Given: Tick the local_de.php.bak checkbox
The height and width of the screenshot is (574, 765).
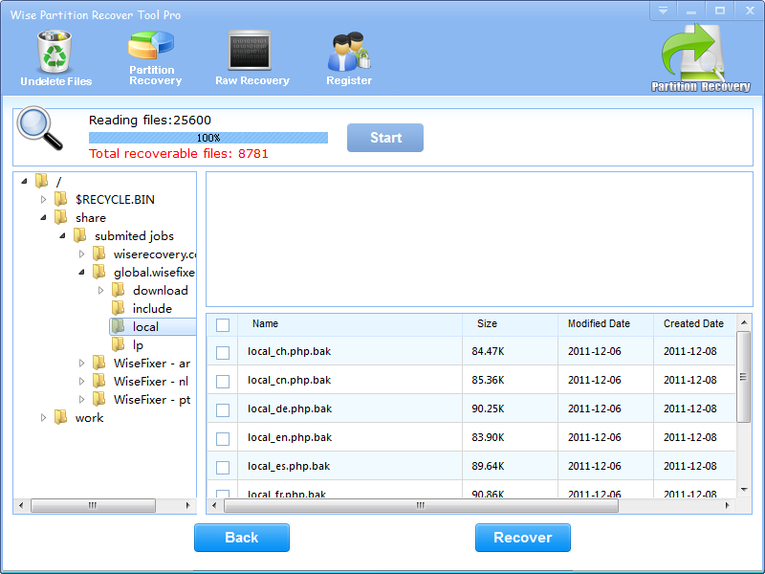Looking at the screenshot, I should tap(223, 409).
